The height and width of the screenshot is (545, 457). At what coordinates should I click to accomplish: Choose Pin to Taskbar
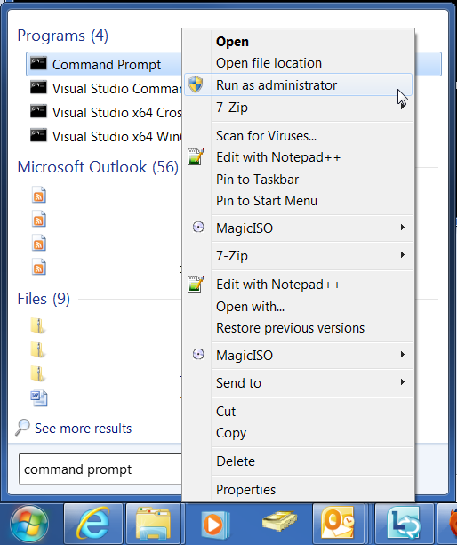[x=257, y=180]
